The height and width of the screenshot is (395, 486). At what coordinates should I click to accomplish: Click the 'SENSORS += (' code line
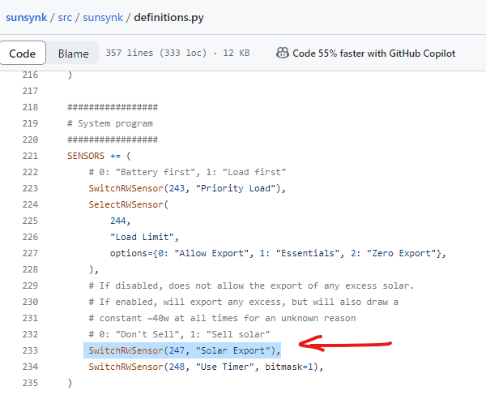[99, 156]
